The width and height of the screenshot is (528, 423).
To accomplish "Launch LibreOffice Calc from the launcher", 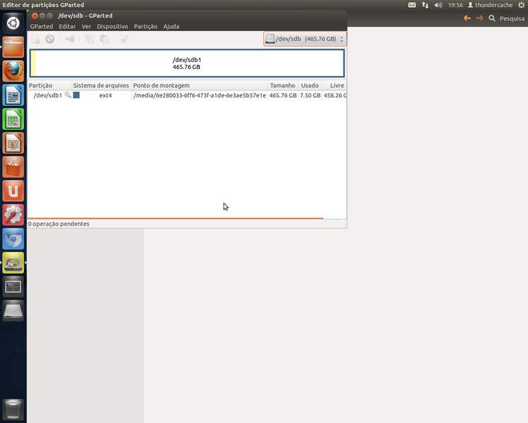I will click(13, 119).
